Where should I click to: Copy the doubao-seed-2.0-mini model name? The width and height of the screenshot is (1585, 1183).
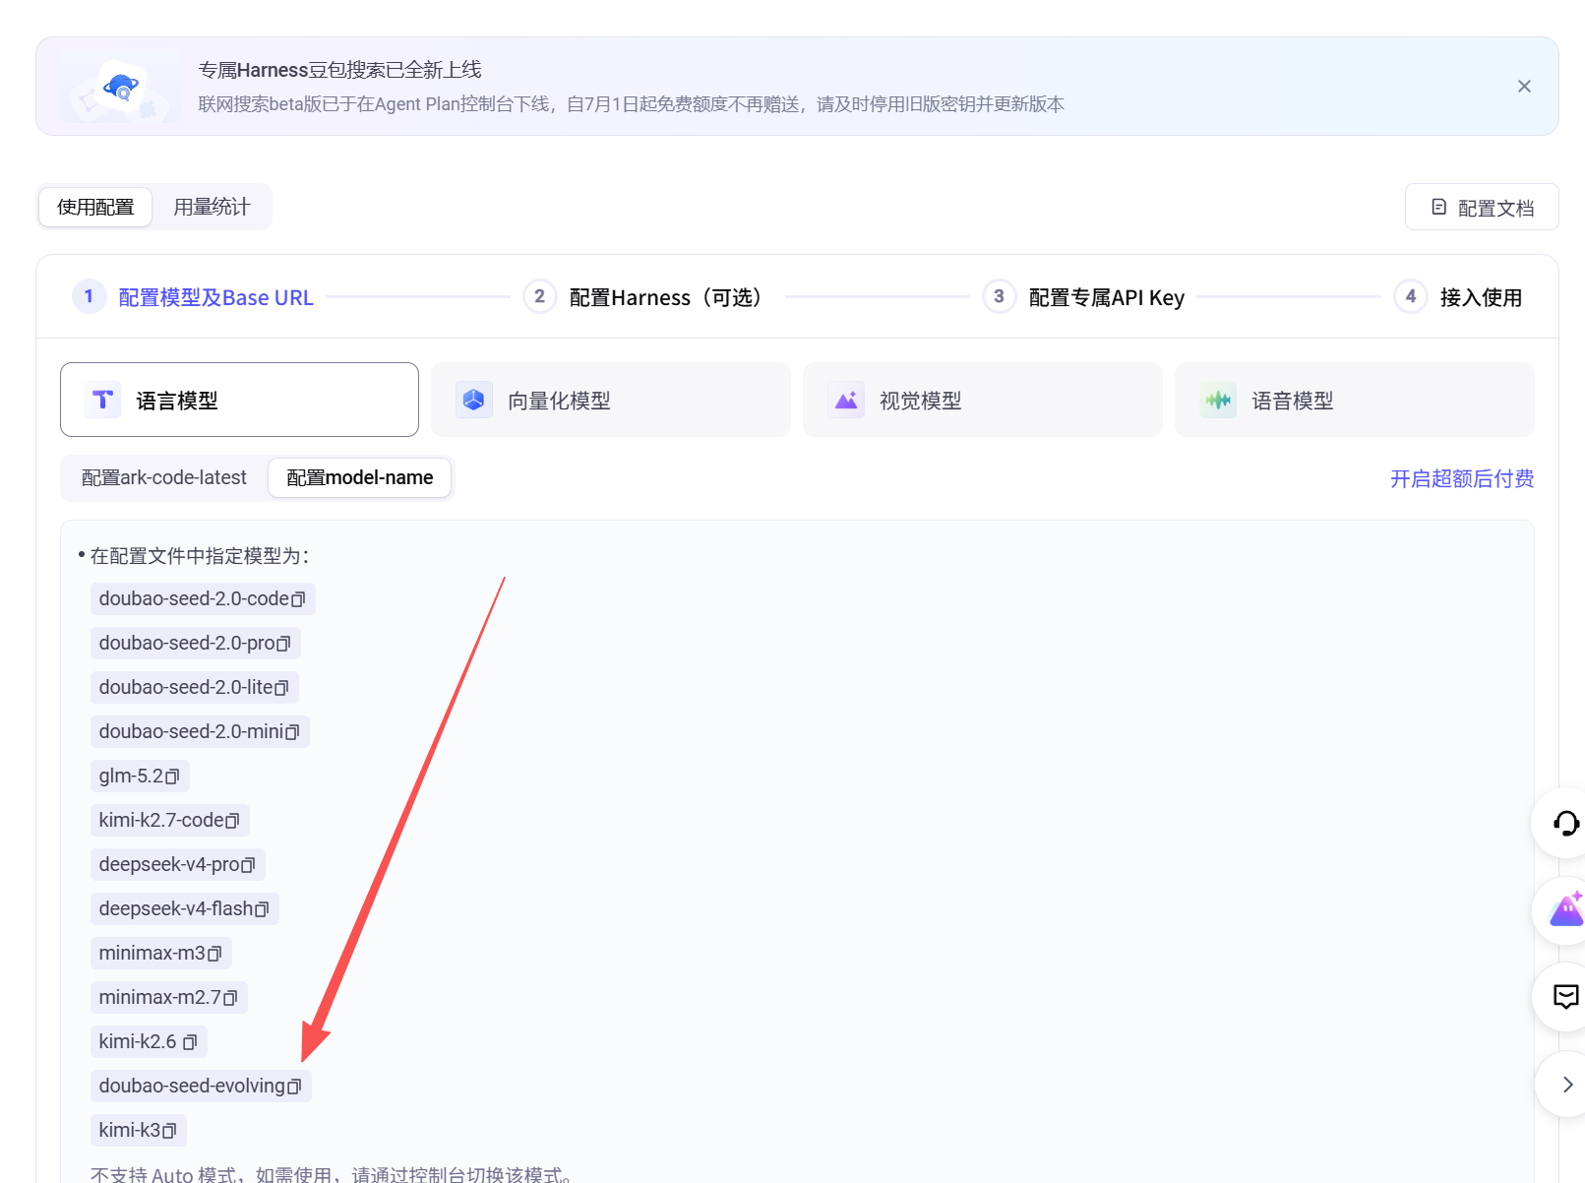292,732
